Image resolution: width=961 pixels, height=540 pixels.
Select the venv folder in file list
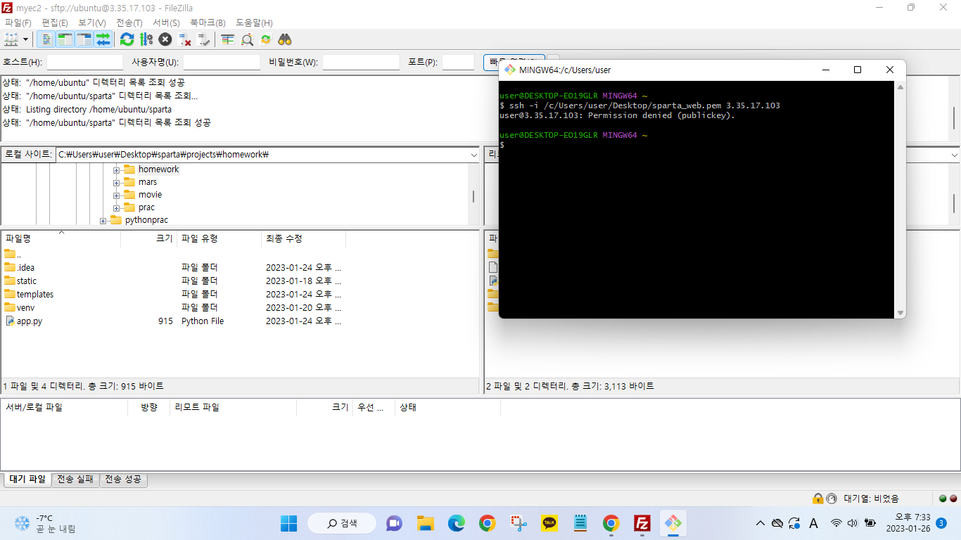pos(25,307)
